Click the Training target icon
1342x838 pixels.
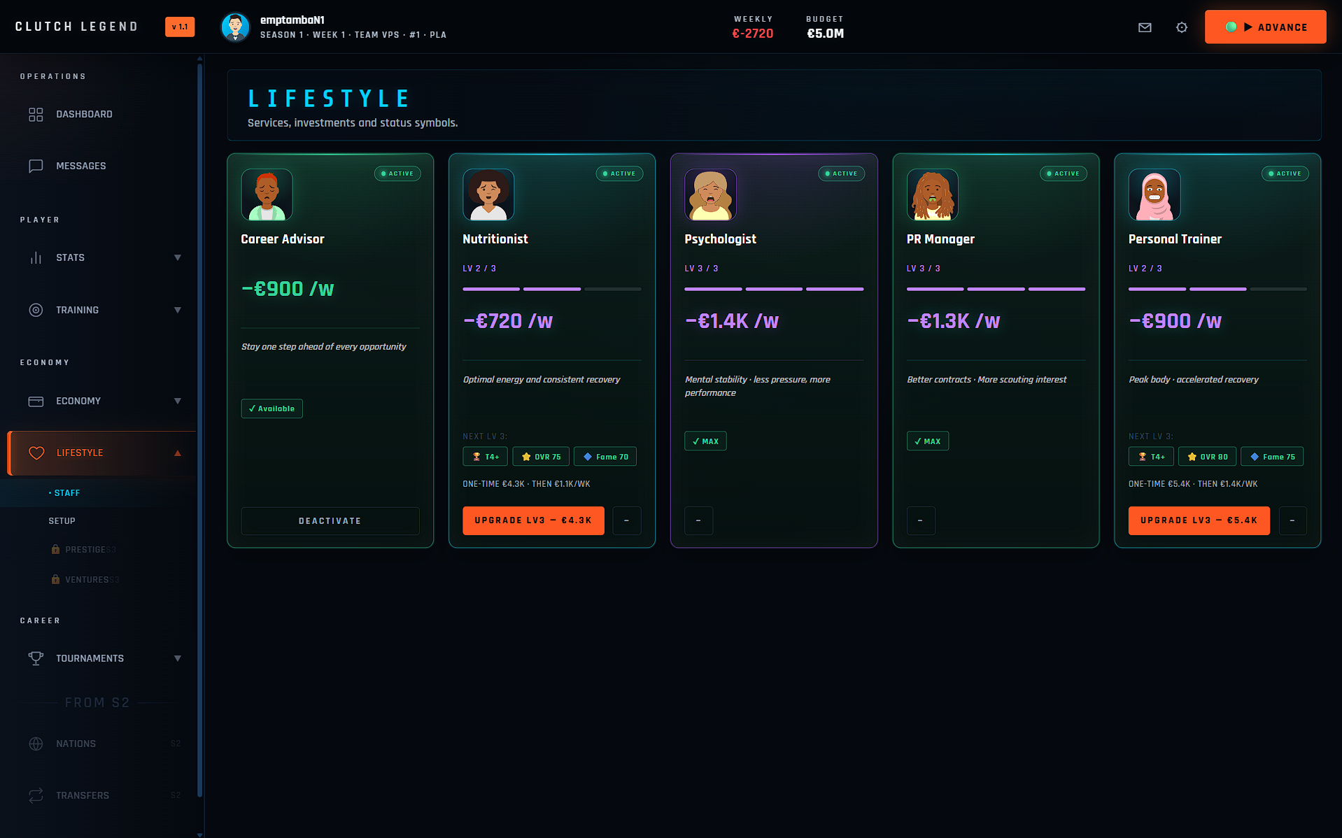(36, 310)
